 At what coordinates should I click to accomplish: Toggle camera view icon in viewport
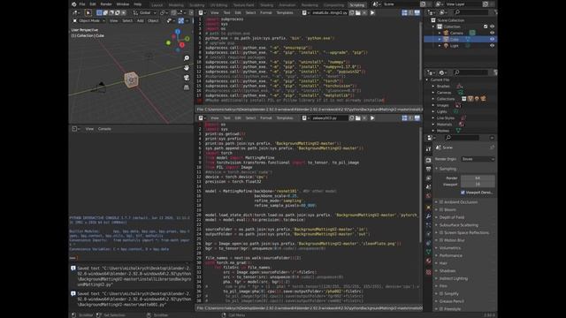coord(187,78)
